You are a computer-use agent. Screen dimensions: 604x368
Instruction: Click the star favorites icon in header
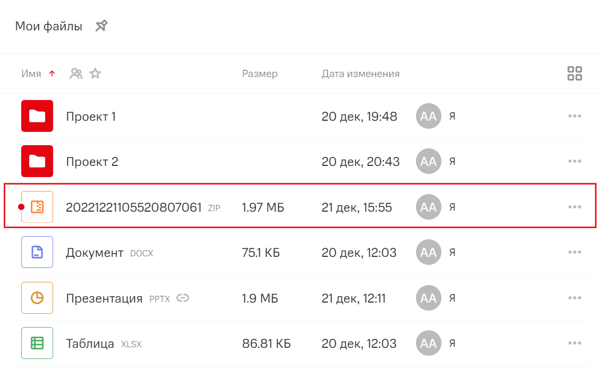[x=95, y=74]
